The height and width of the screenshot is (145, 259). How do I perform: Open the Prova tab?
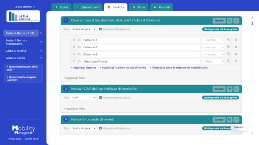coord(139,7)
